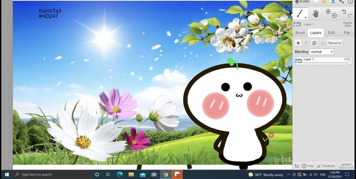This screenshot has width=356, height=179.
Task: Click the zoom in plus icon
Action: tap(328, 11)
